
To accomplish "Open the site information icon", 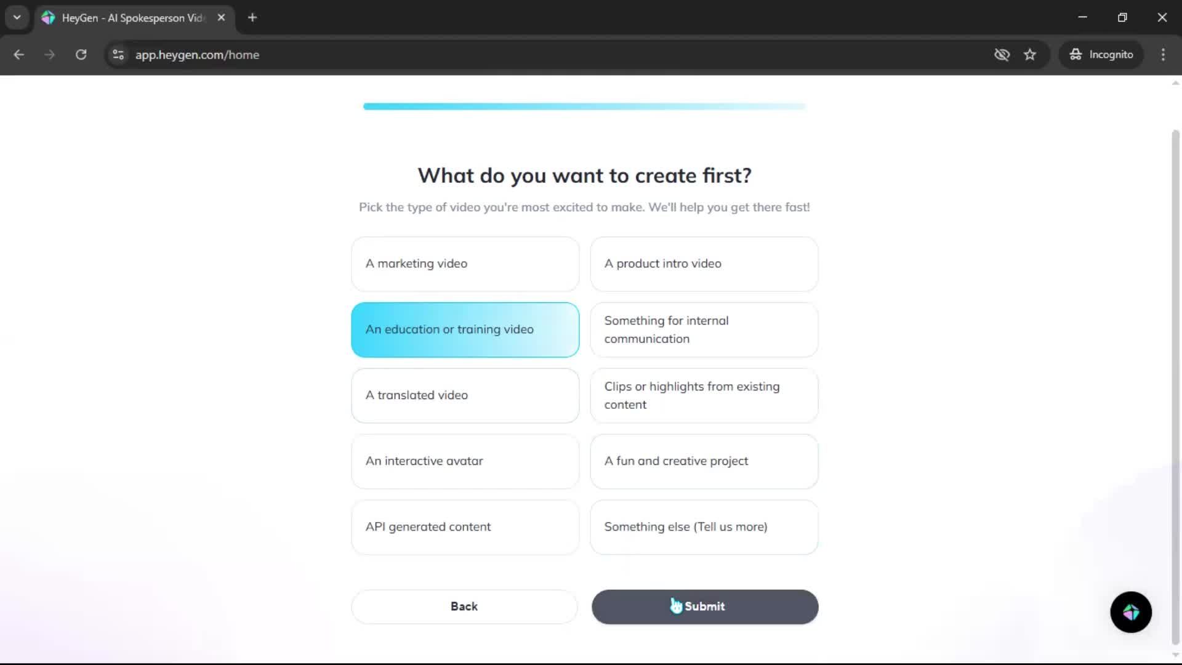I will [118, 55].
